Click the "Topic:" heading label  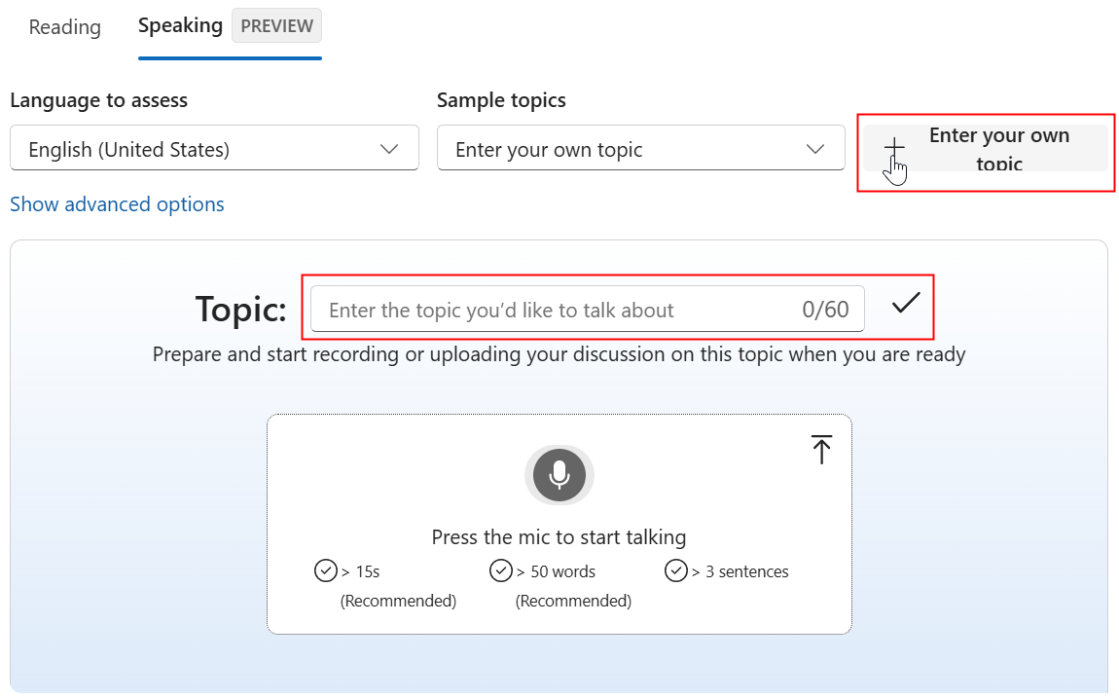(241, 310)
